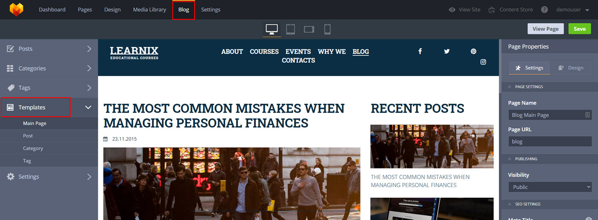The image size is (598, 220).
Task: Open the help question mark icon
Action: 544,9
